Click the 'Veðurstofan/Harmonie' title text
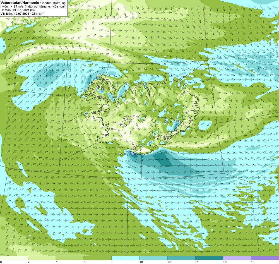279x264 pixels. (x=20, y=3)
